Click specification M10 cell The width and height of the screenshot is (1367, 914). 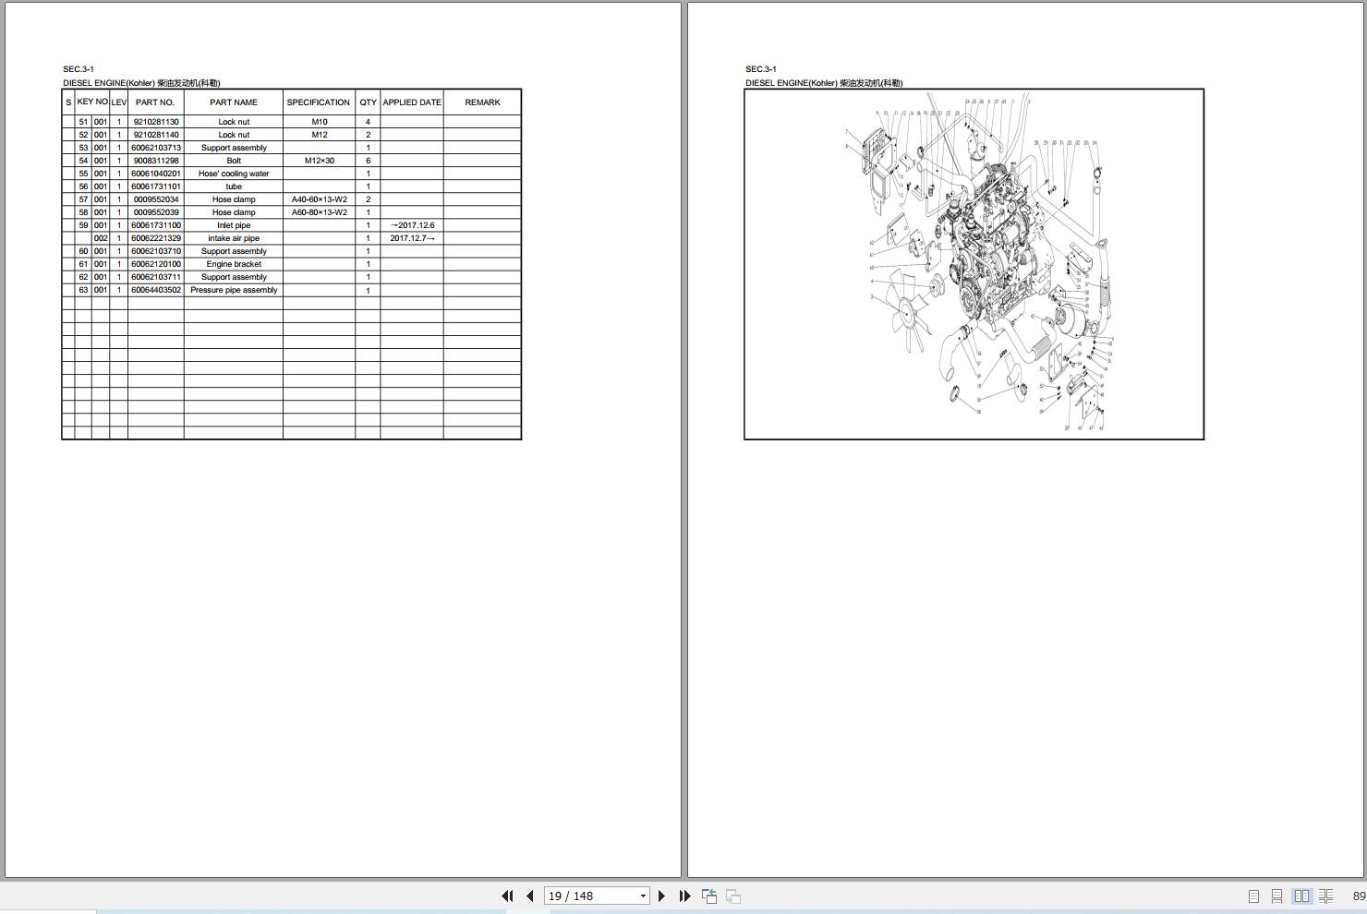coord(320,122)
